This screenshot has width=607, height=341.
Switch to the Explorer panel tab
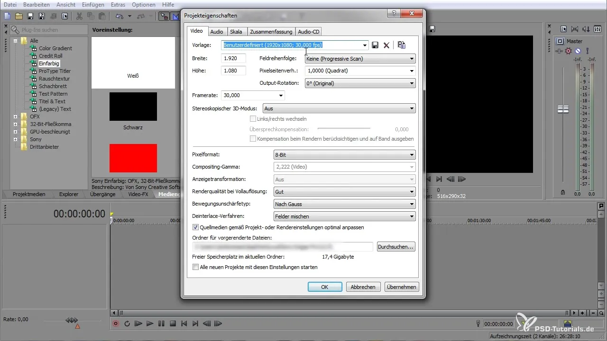pos(69,194)
